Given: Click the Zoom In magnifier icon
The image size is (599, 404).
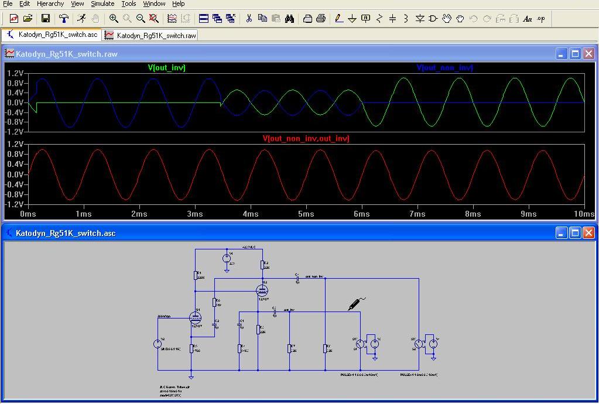Looking at the screenshot, I should coord(114,18).
